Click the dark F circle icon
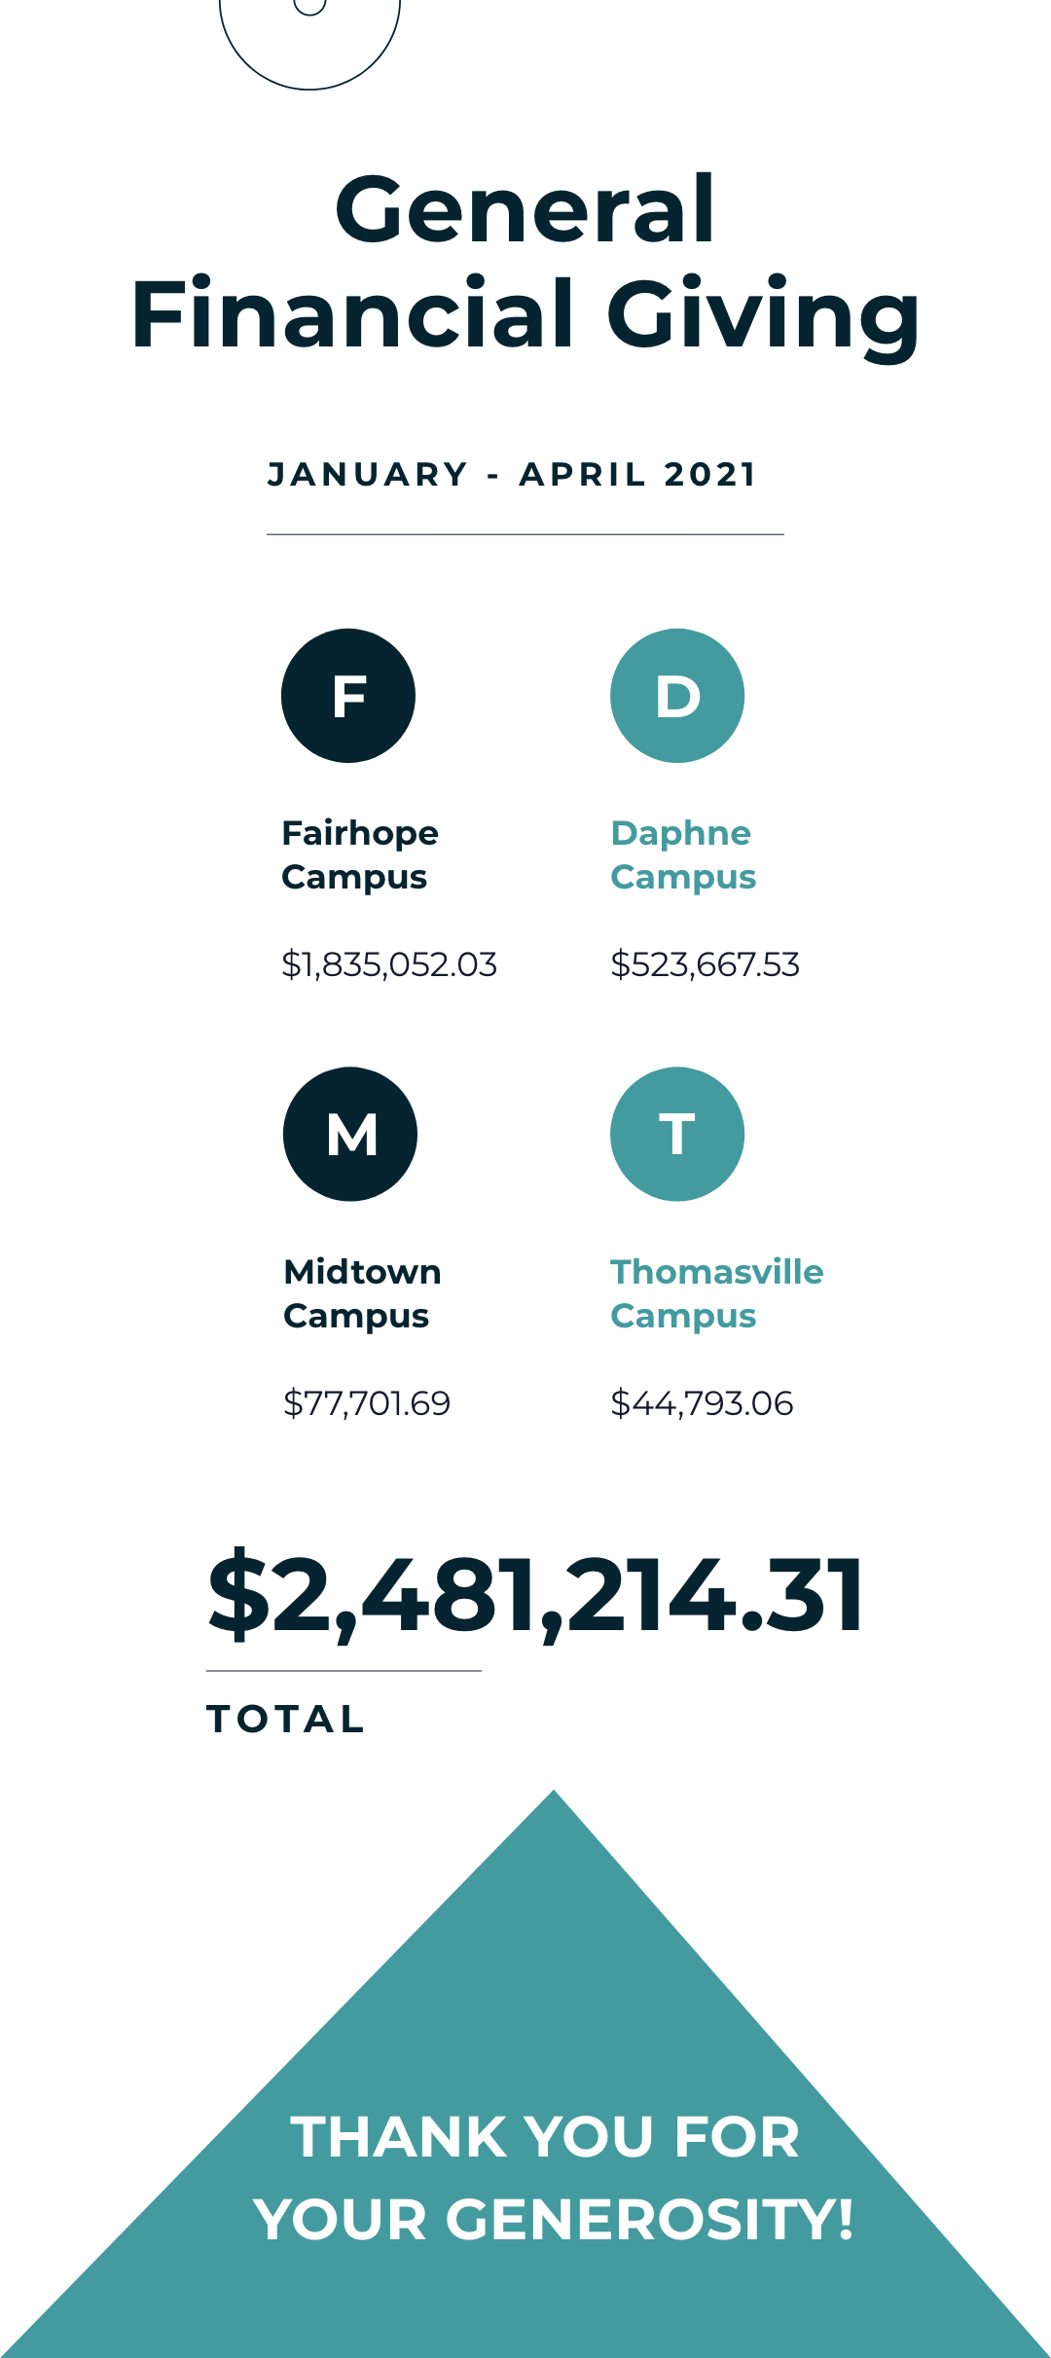 pyautogui.click(x=348, y=696)
